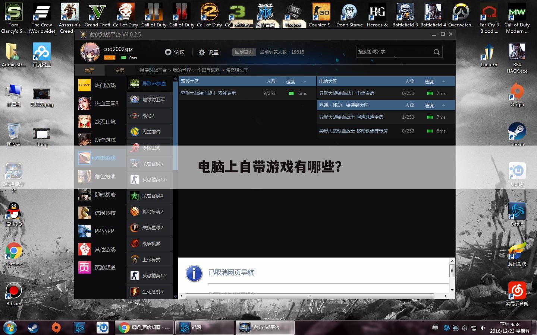Click the web panel's vertical scrollbar thumb
Screen dimensions: 537x335
[452, 271]
